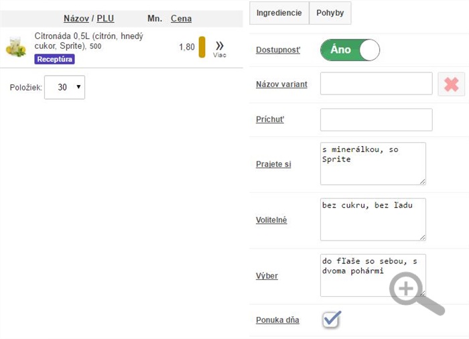Click the yellow color bar beside price
Viewport: 469px width, 339px height.
(202, 47)
